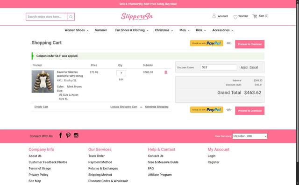Viewport: 299px width, 185px height.
Task: Click bottom Proceed to Checkout button
Action: pyautogui.click(x=249, y=111)
